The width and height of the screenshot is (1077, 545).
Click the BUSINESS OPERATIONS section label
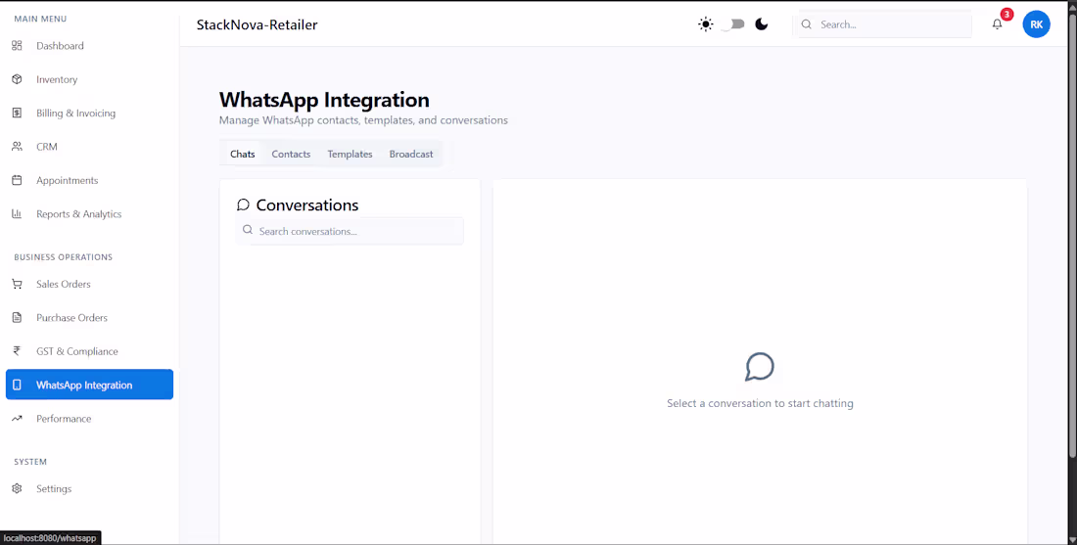(x=64, y=257)
